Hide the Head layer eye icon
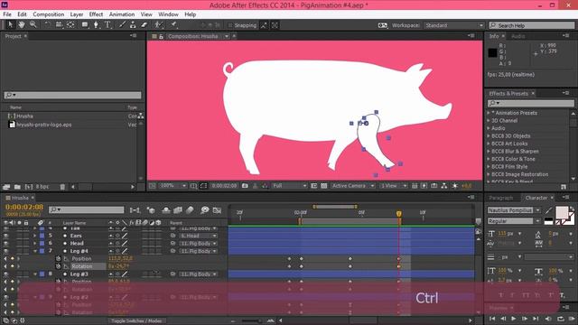This screenshot has height=325, width=578. 6,243
